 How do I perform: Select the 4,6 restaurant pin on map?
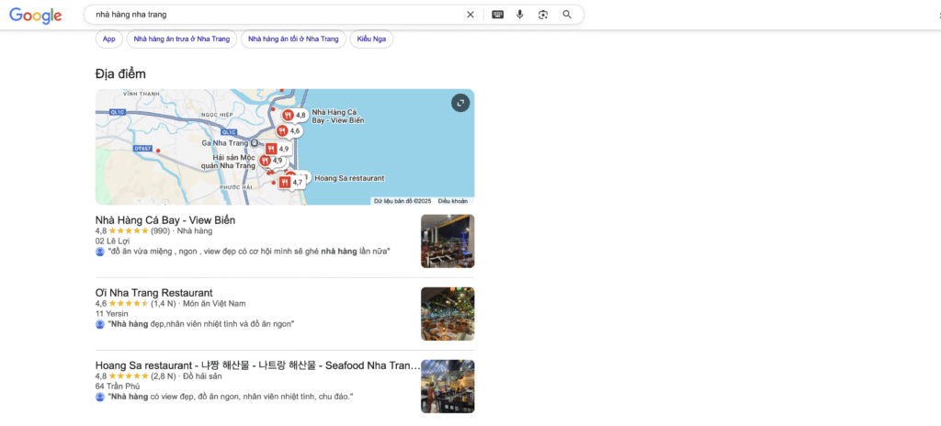click(x=289, y=130)
